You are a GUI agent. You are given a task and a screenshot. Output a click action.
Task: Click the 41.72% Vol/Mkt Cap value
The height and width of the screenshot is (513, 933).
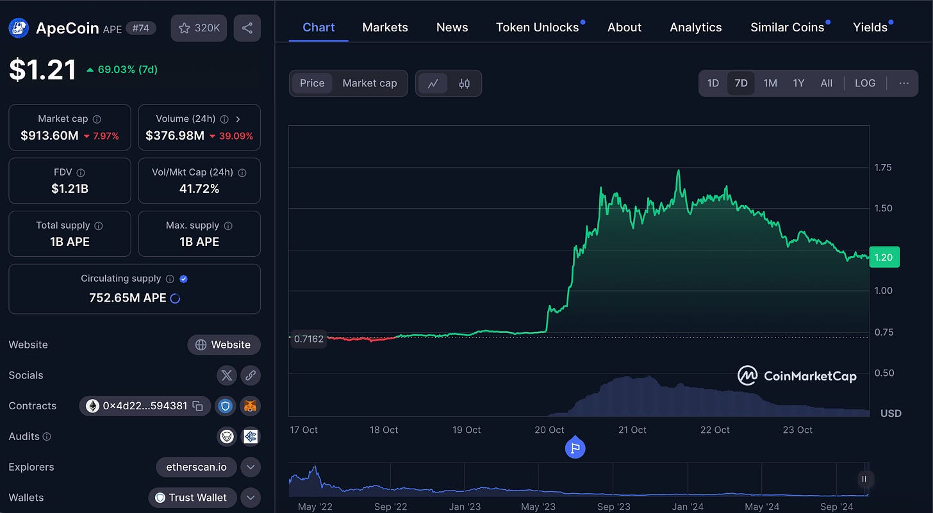click(199, 189)
